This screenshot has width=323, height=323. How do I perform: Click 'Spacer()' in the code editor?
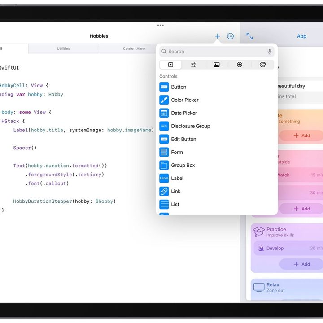pos(25,148)
